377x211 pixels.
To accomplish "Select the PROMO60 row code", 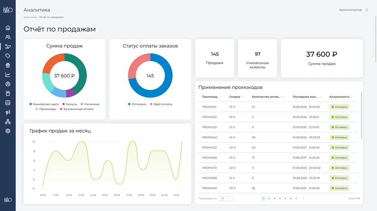I will [210, 158].
